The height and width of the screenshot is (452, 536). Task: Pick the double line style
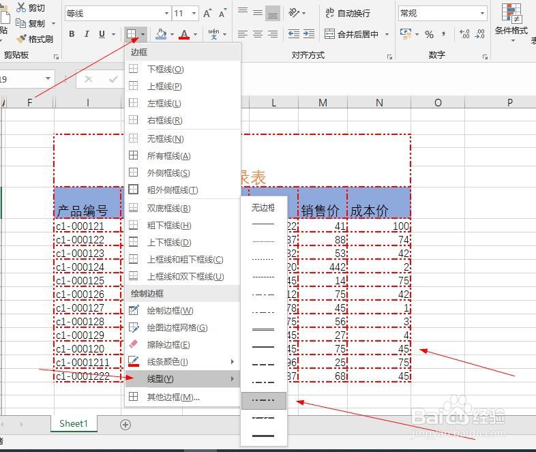(x=263, y=329)
